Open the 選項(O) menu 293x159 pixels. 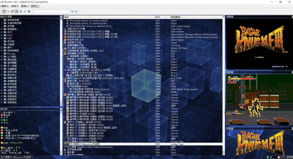(x=25, y=6)
